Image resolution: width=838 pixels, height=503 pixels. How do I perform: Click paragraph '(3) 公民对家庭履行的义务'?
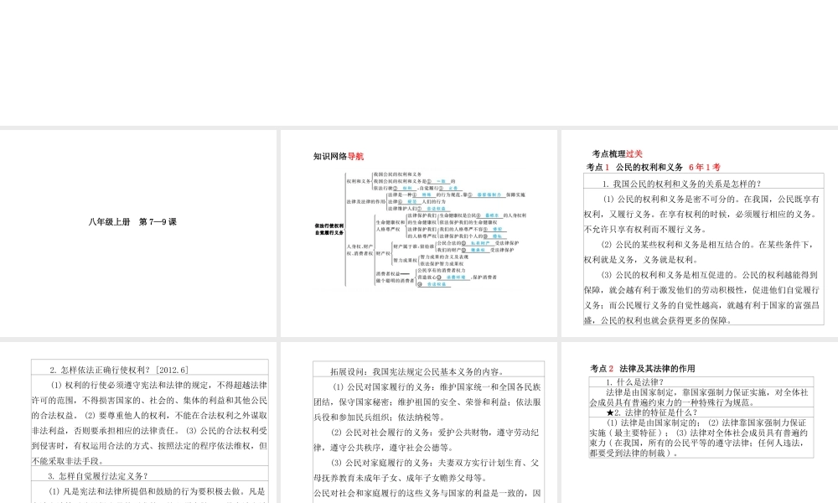tap(427, 470)
